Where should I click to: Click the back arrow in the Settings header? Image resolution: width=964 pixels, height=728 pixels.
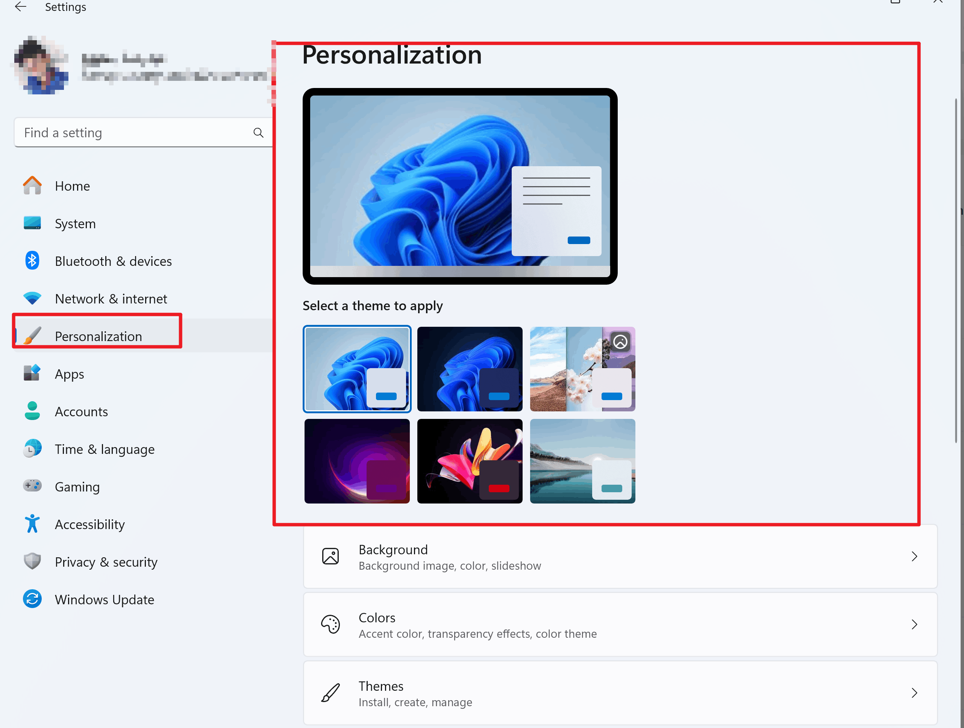(x=20, y=6)
